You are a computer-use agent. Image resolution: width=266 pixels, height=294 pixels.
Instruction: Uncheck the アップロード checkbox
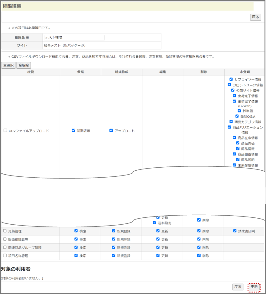pyautogui.click(x=111, y=131)
